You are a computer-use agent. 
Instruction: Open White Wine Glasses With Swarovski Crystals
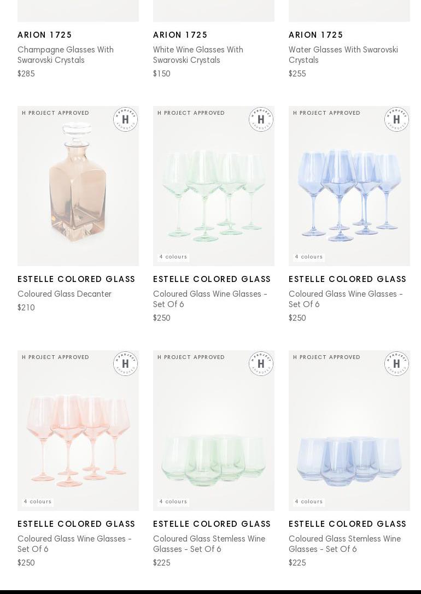pos(198,55)
